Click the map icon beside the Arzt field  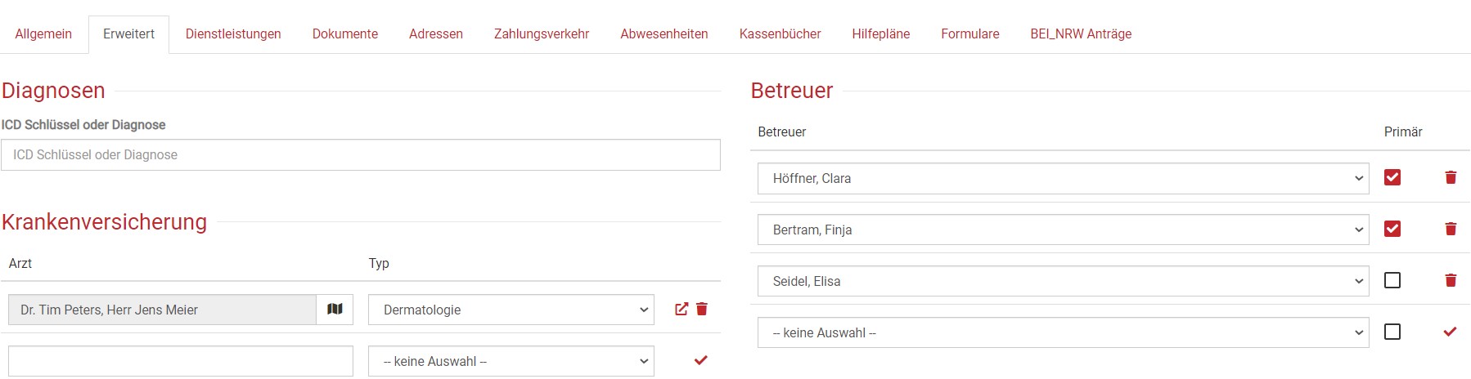tap(335, 310)
